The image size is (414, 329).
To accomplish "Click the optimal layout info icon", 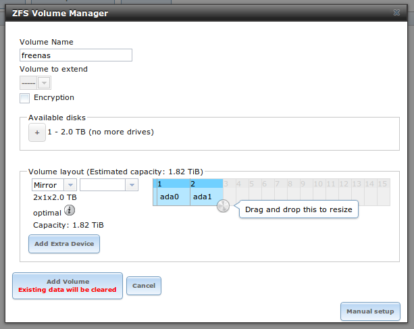I will (x=70, y=211).
